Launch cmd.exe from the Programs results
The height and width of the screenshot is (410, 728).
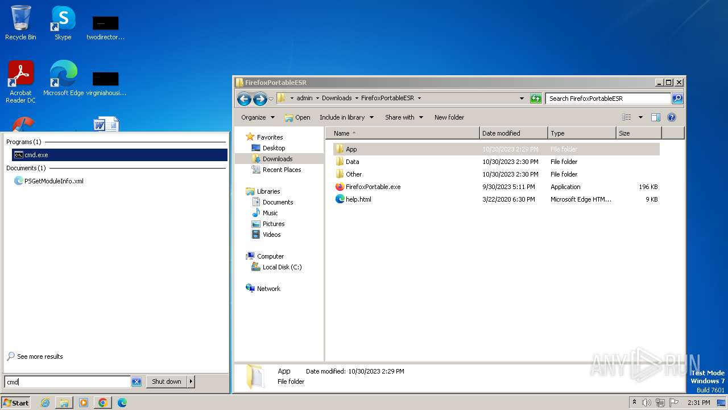(36, 155)
